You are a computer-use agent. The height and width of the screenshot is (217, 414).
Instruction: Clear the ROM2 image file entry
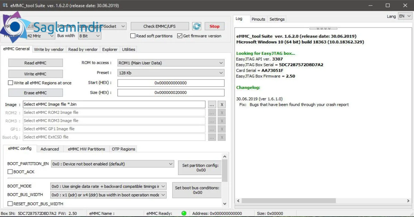coord(222,113)
